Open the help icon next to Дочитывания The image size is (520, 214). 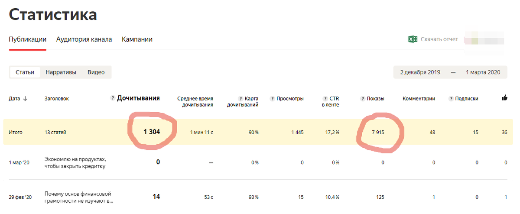[113, 98]
